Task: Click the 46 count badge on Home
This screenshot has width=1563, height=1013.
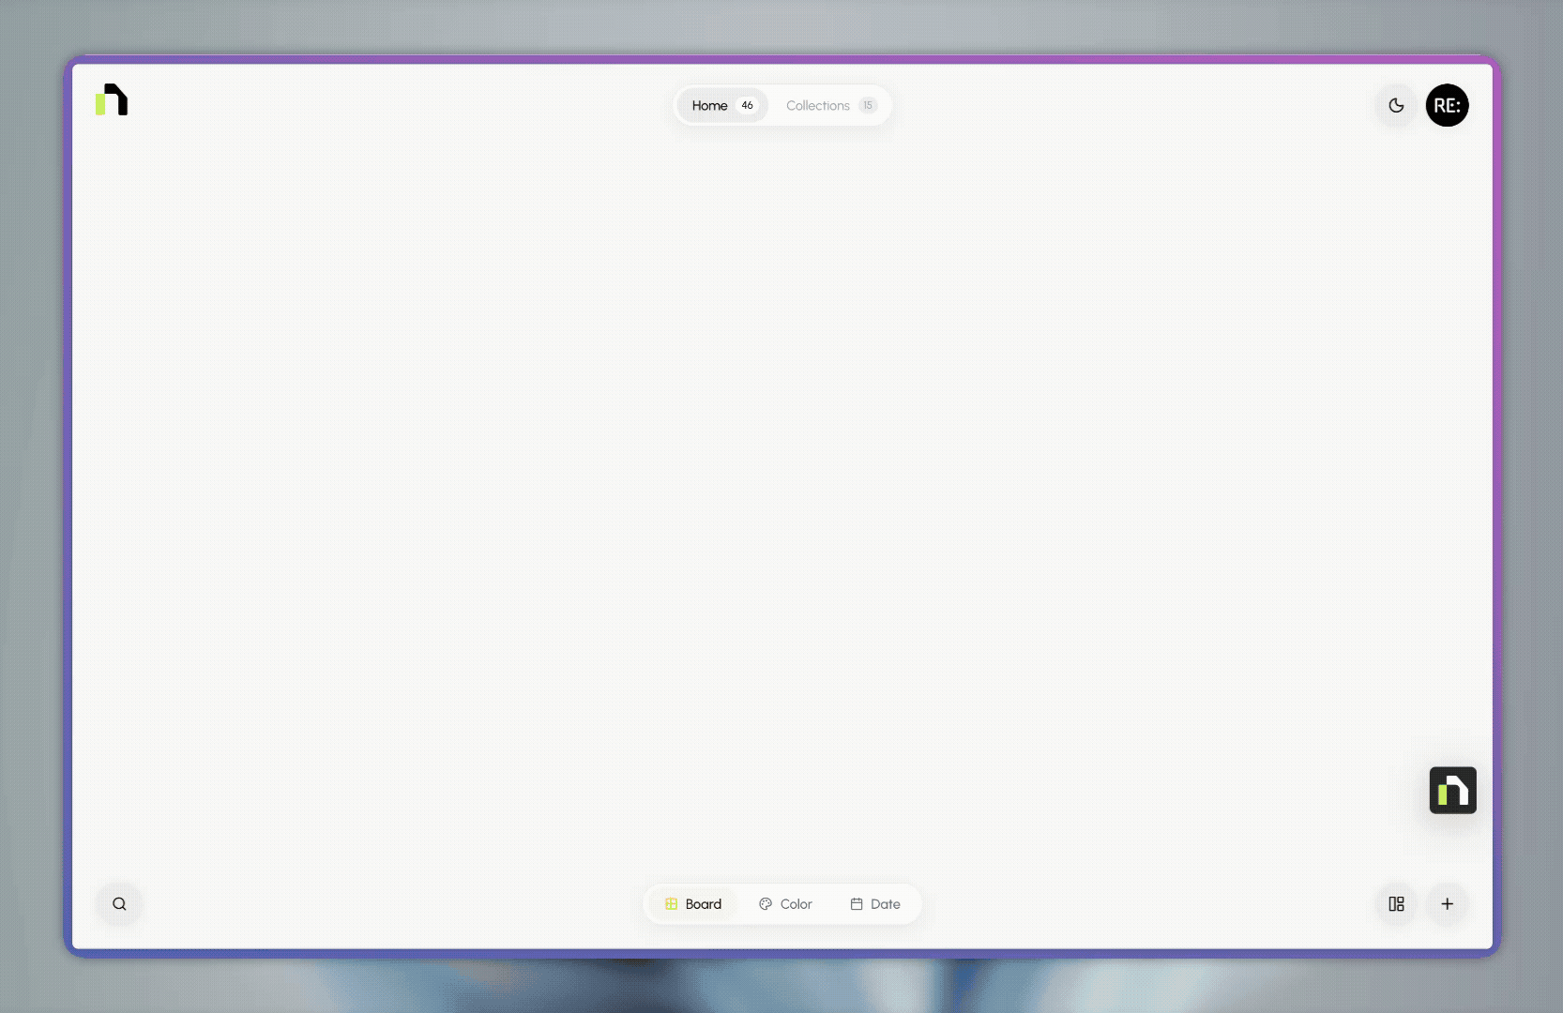Action: tap(747, 105)
